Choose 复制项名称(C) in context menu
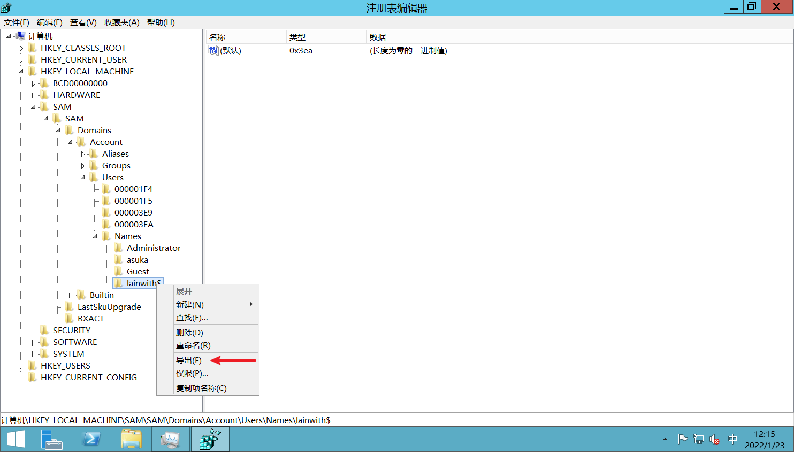Viewport: 794px width, 452px height. point(208,388)
